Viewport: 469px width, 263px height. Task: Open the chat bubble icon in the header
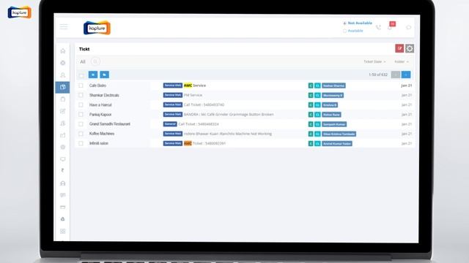click(x=408, y=28)
